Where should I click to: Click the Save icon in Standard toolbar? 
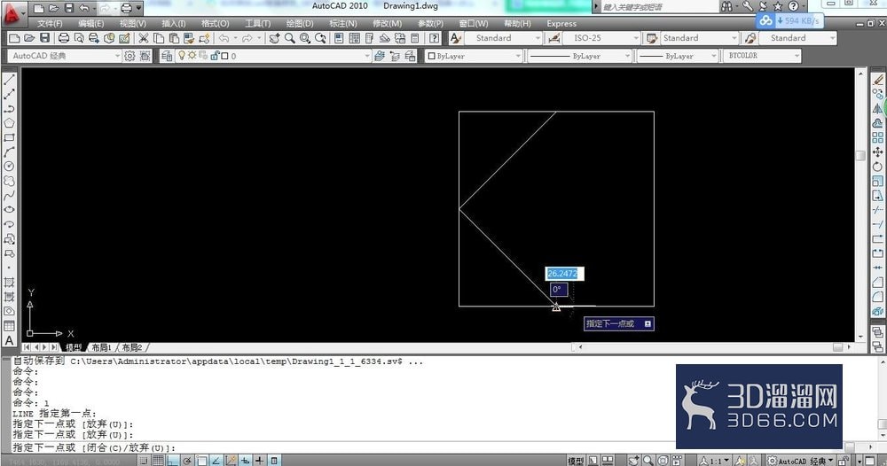pyautogui.click(x=44, y=38)
